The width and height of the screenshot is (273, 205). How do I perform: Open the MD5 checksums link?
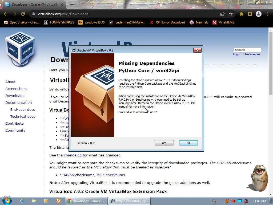[x=111, y=175]
